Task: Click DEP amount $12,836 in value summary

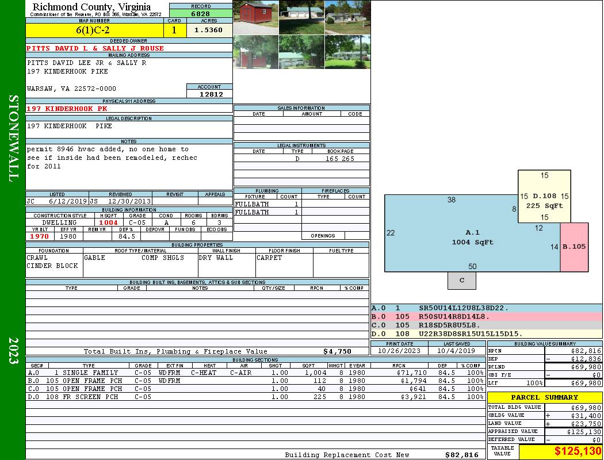Action: (x=586, y=359)
